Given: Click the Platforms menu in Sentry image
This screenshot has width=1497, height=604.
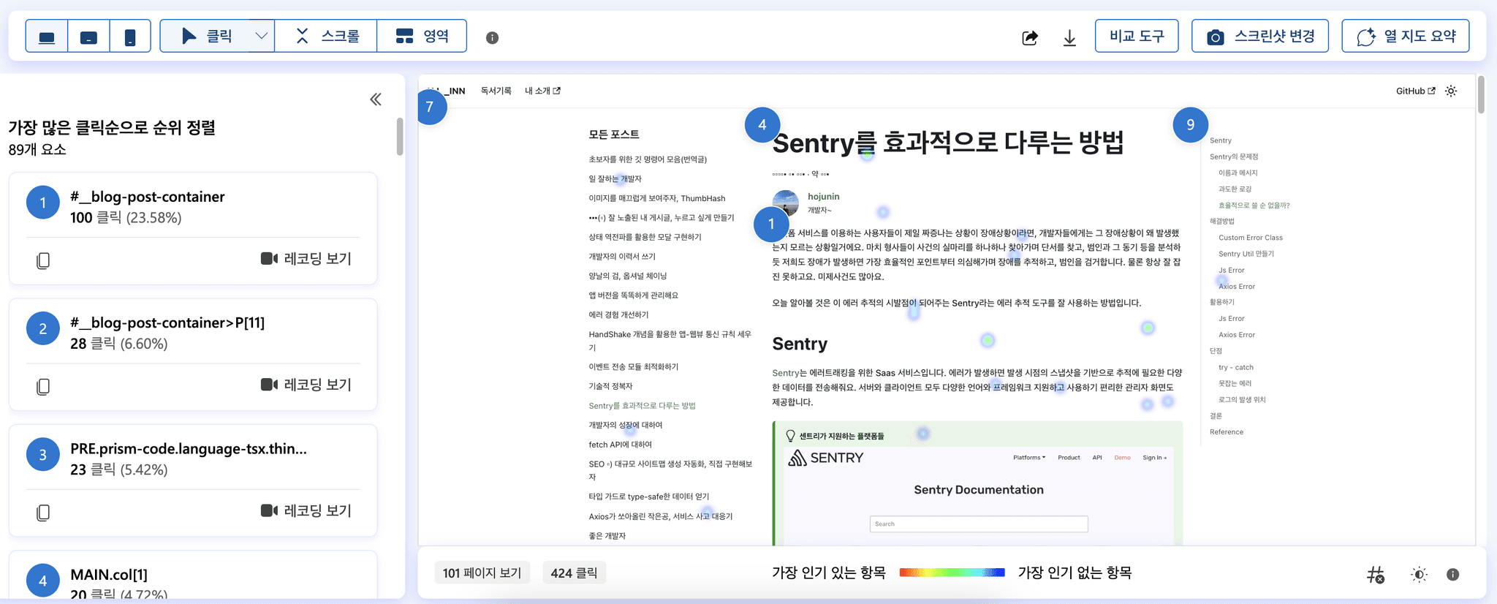Looking at the screenshot, I should pos(1029,458).
